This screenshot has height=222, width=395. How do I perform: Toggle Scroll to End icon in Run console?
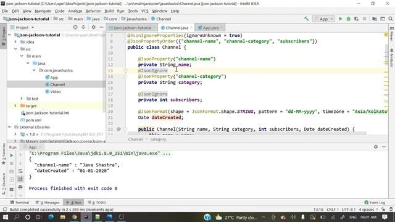click(20, 179)
